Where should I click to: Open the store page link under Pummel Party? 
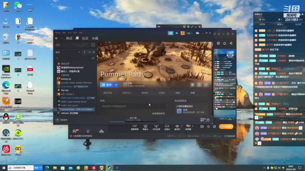point(108,93)
